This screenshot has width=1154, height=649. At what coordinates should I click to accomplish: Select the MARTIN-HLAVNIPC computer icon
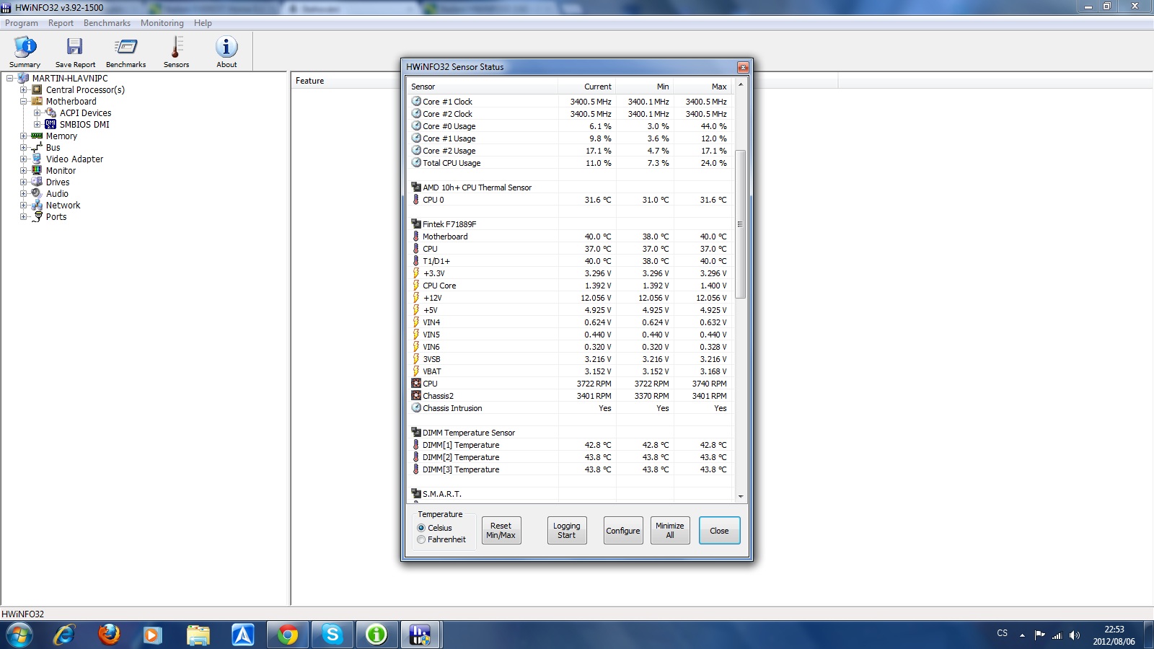coord(23,78)
